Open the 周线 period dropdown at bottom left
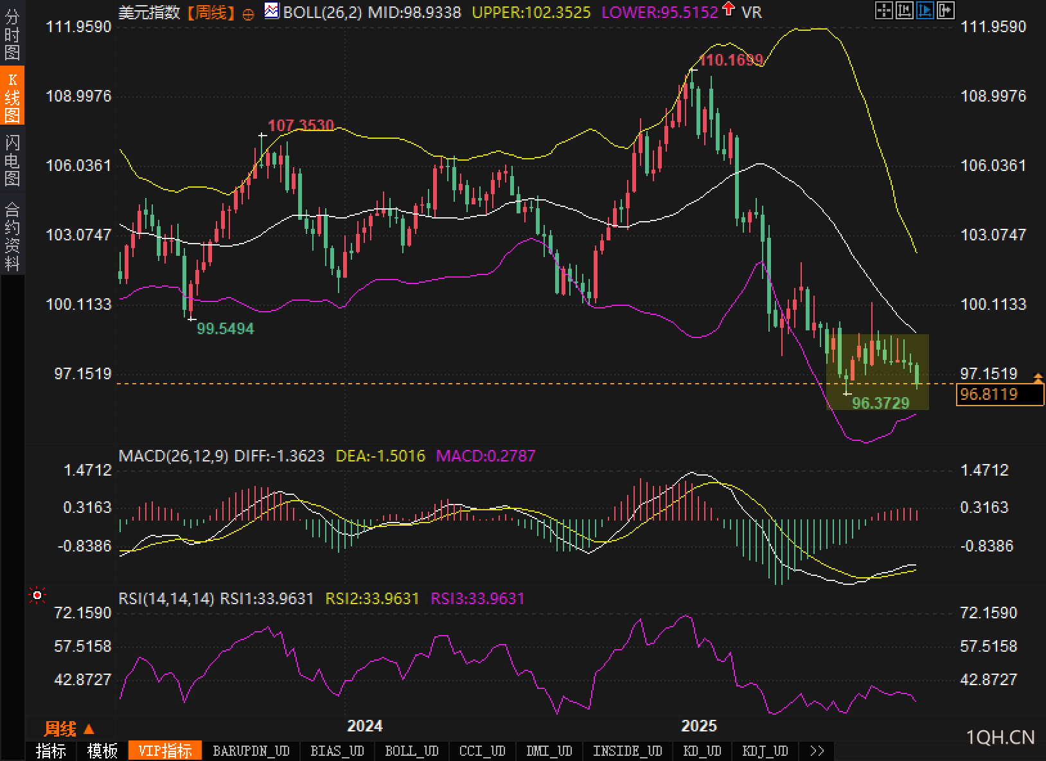This screenshot has width=1046, height=761. 69,729
